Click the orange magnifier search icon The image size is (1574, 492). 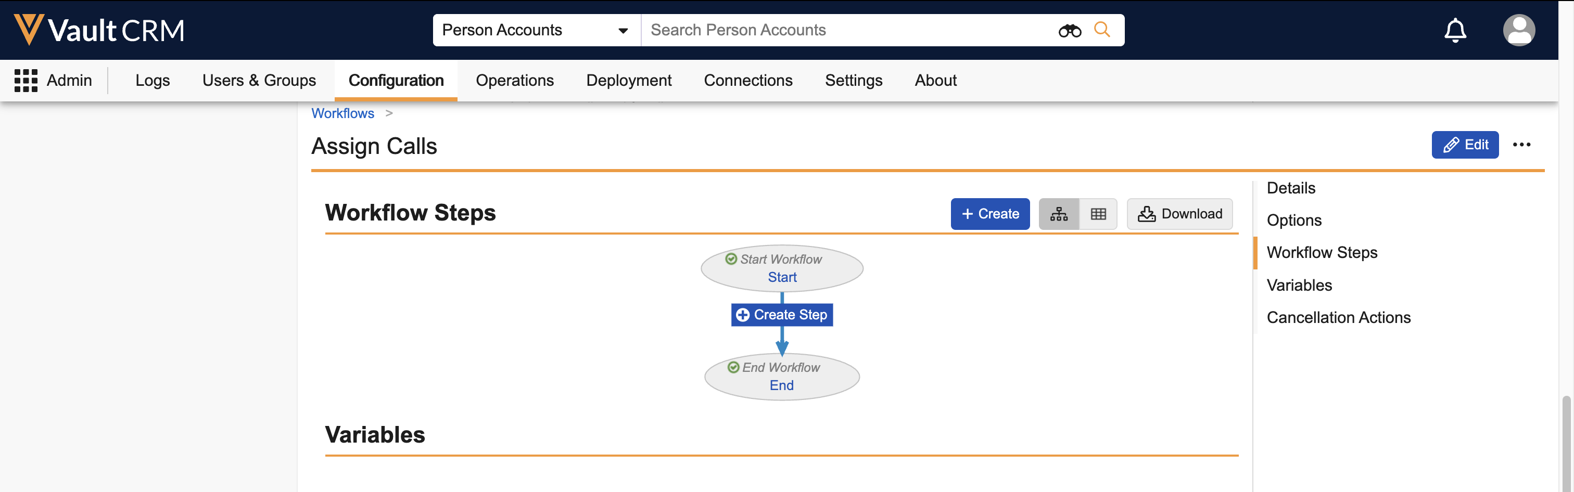[x=1102, y=29]
